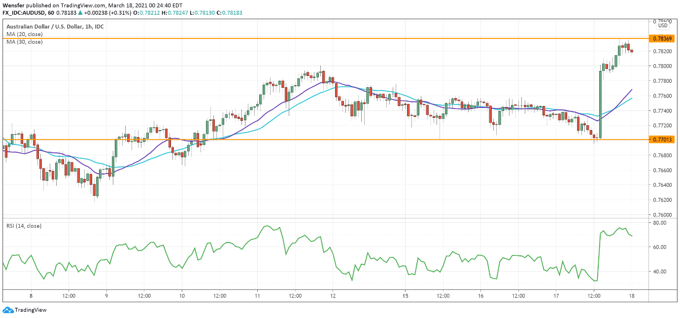The image size is (680, 318).
Task: Click the Australian Dollar / U.S. Dollar title
Action: [x=54, y=26]
